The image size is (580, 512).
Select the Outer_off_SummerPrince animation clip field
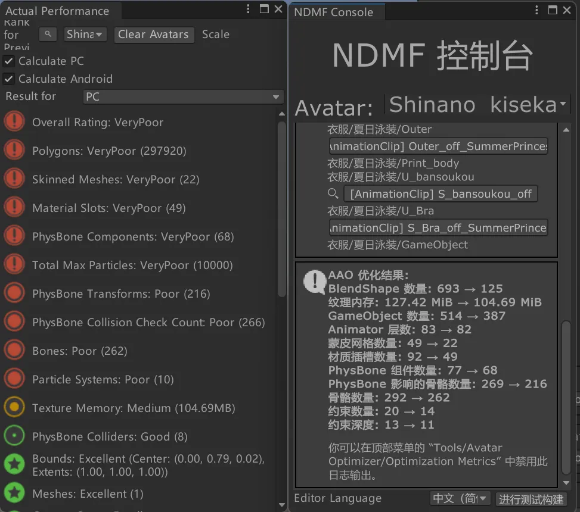[438, 146]
